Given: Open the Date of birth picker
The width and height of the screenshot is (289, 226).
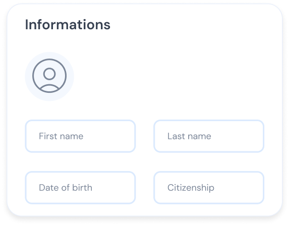Looking at the screenshot, I should (80, 188).
